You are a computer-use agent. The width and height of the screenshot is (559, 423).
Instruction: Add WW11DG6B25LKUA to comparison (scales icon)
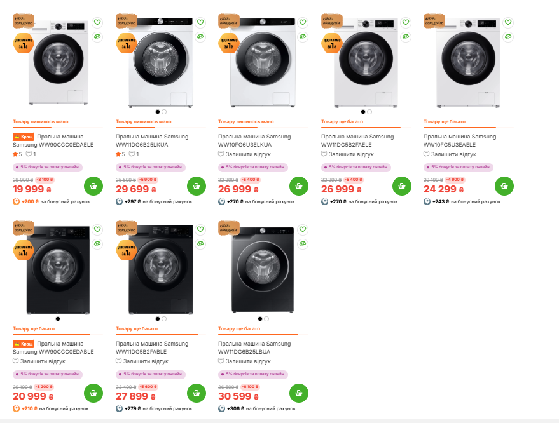coord(200,36)
